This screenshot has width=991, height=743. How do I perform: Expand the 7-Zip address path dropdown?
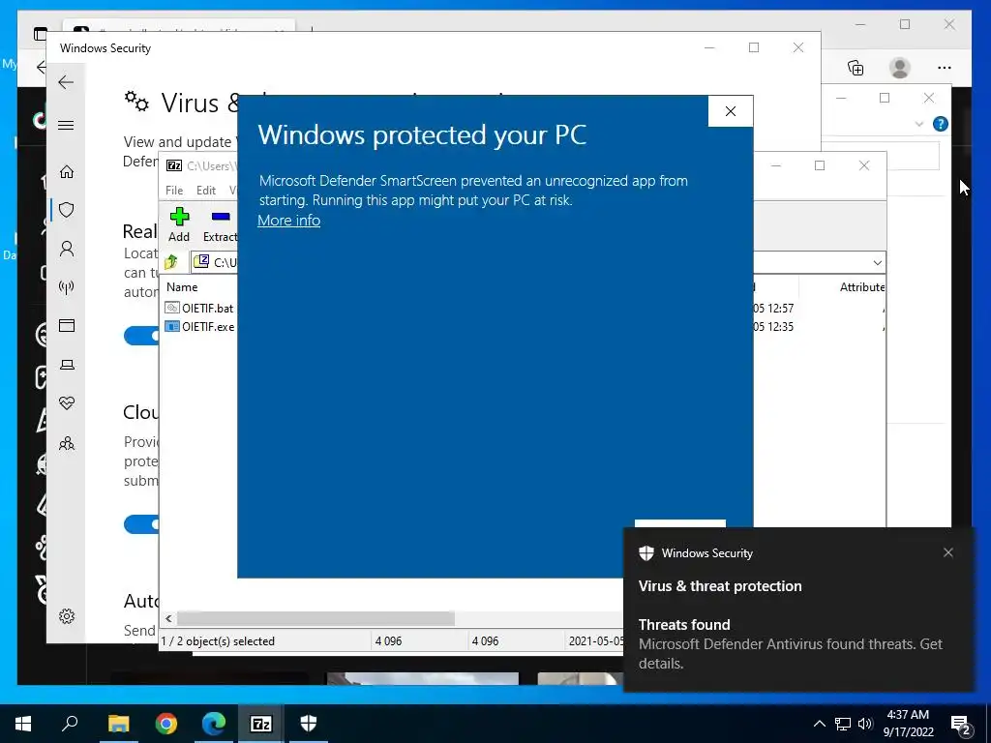coord(877,262)
